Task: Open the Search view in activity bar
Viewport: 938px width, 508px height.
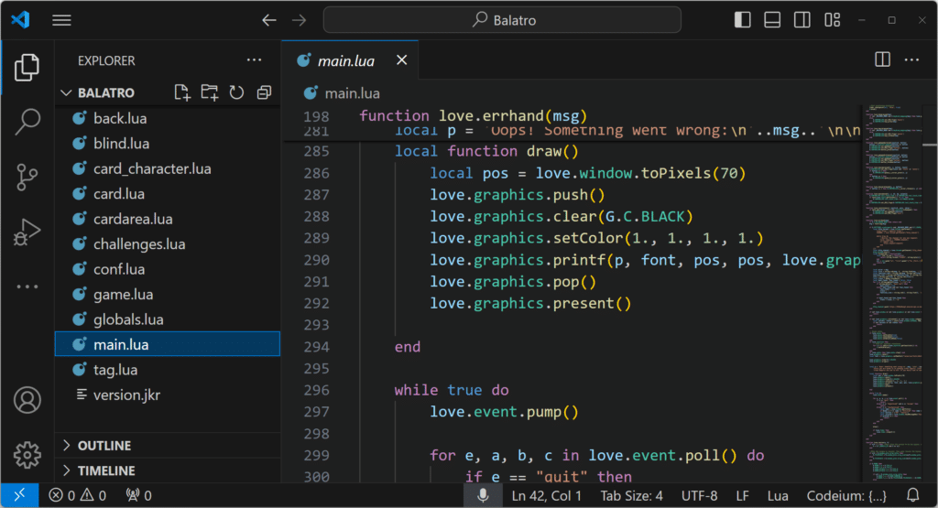Action: pyautogui.click(x=27, y=121)
